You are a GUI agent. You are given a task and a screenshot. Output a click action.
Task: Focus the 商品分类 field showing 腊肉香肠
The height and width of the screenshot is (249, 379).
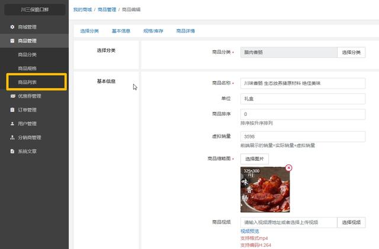tap(289, 52)
